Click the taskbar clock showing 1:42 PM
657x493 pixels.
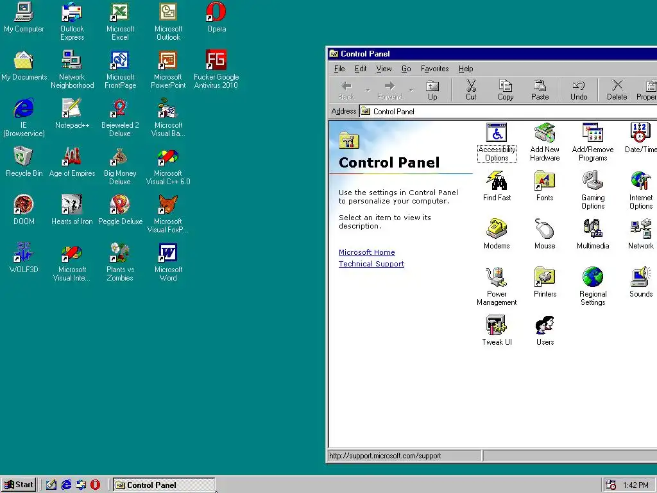(x=635, y=485)
